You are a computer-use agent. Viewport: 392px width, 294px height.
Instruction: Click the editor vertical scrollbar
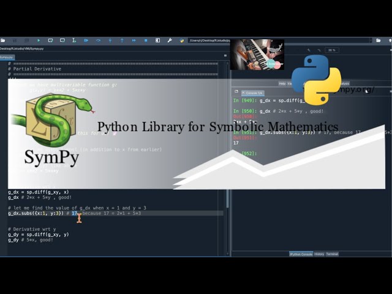click(227, 157)
